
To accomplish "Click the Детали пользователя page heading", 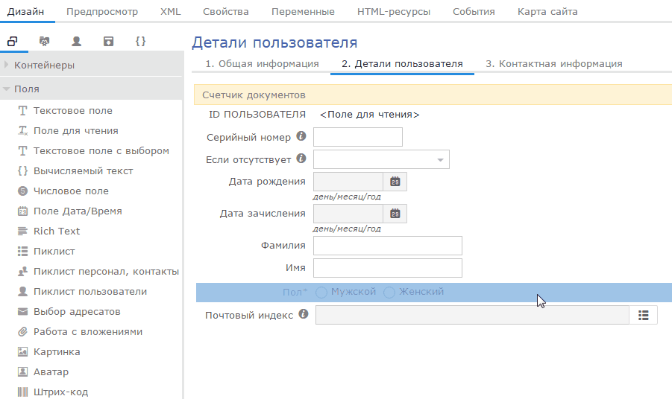I will point(274,42).
